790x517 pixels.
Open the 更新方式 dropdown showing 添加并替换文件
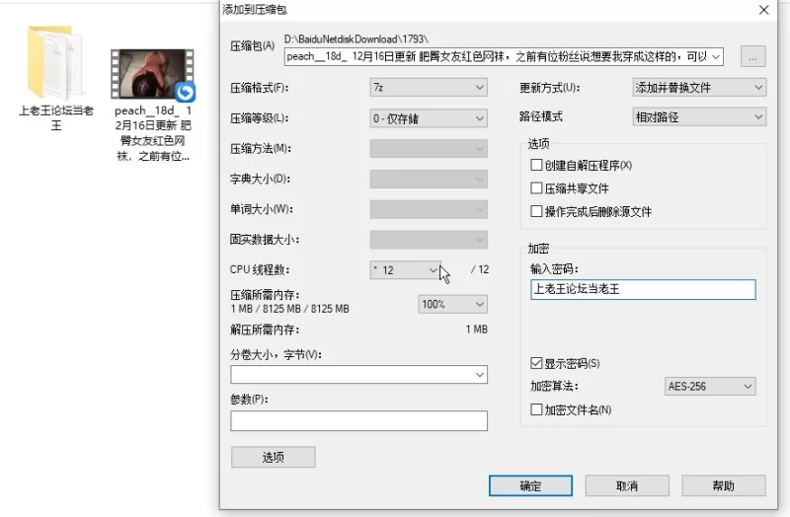point(699,88)
